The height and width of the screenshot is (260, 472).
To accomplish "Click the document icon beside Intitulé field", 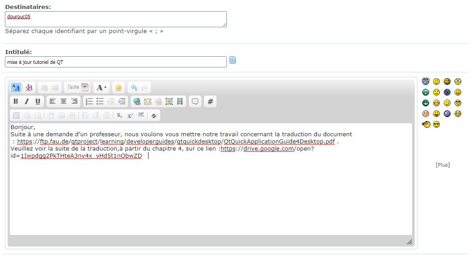I will click(x=233, y=60).
